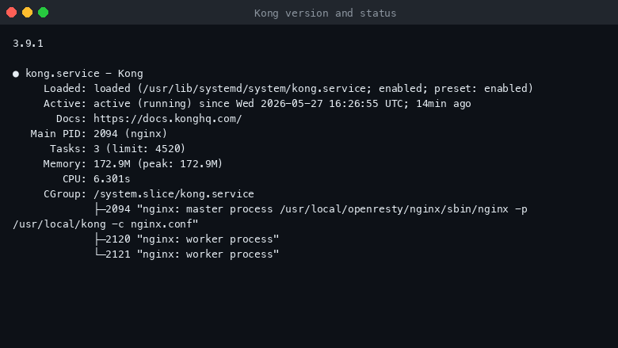Click the red close window button

tap(11, 13)
